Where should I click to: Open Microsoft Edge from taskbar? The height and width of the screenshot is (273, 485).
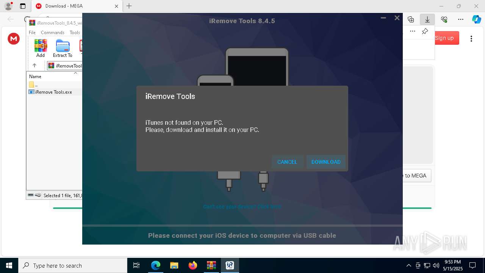[156, 265]
